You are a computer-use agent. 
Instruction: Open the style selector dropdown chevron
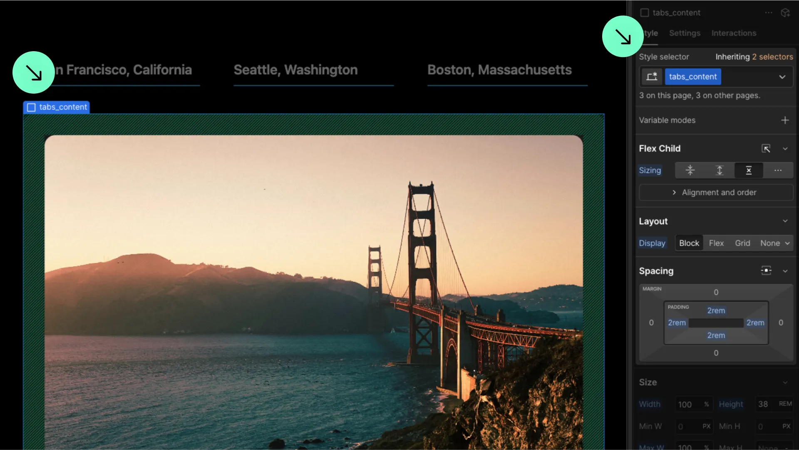tap(782, 77)
